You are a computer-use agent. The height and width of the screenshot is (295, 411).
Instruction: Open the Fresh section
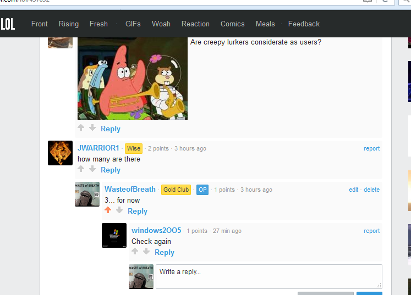coord(98,24)
